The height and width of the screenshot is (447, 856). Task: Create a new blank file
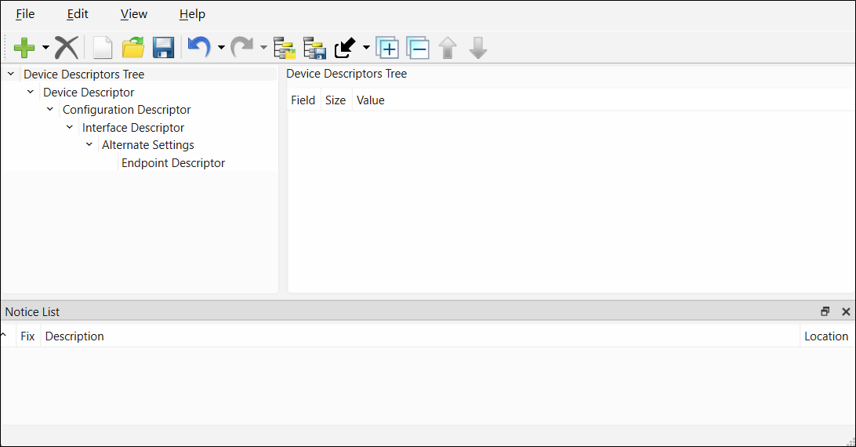[103, 48]
